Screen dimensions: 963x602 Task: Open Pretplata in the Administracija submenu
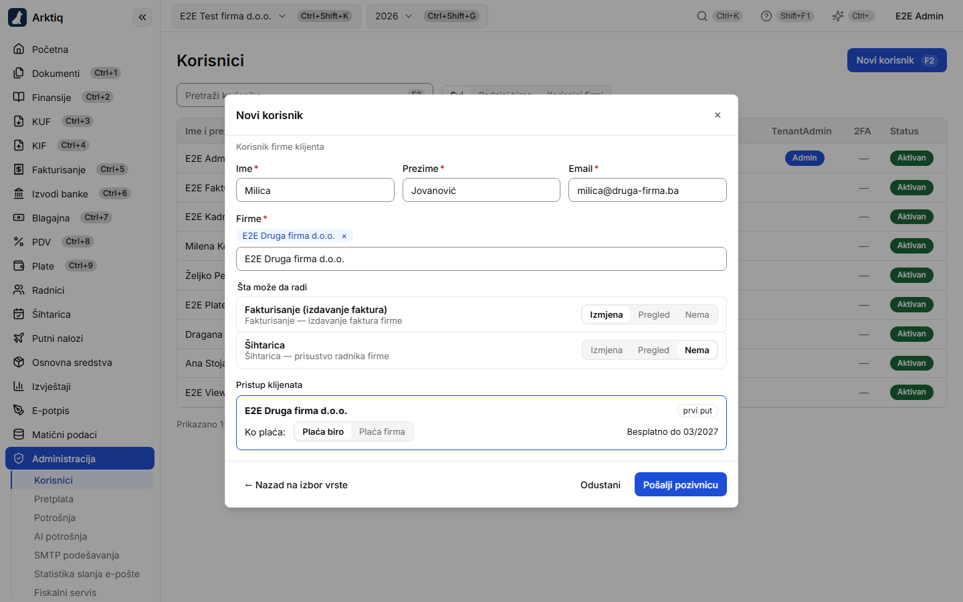click(x=53, y=499)
